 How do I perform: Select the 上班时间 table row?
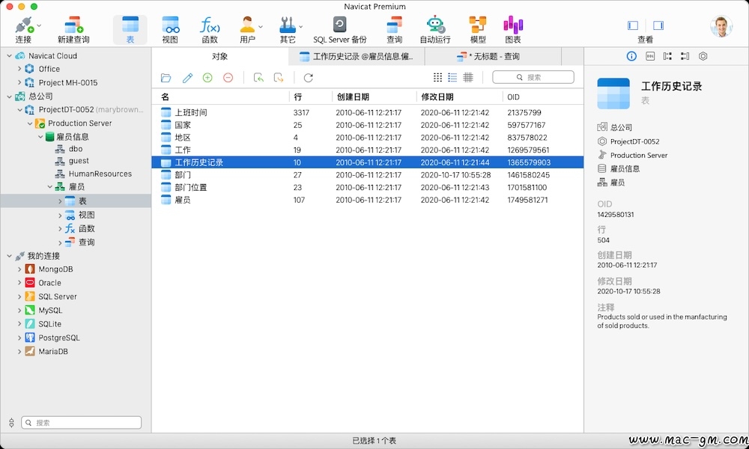pos(367,112)
